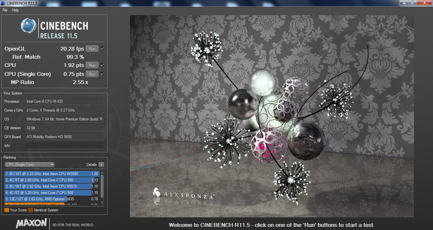Click the MP Ratio 2.55 x value
Screen dimensions: 433x230
pos(80,83)
